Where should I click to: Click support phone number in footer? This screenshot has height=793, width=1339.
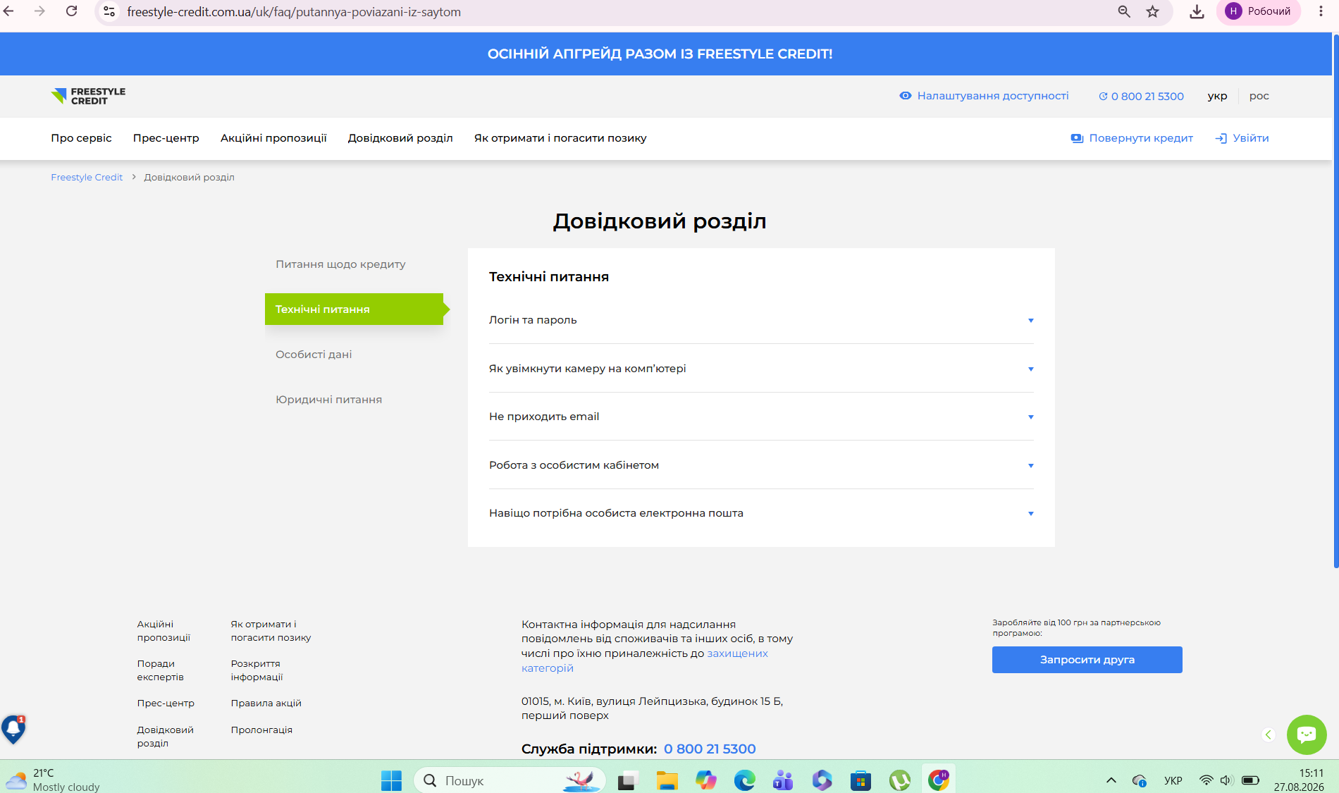[x=710, y=749]
